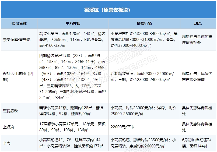Select the 具体优惠详询售楼处 cell in the 熙悦春秋 row
Image resolution: width=217 pixels, height=152 pixels.
(x=198, y=111)
